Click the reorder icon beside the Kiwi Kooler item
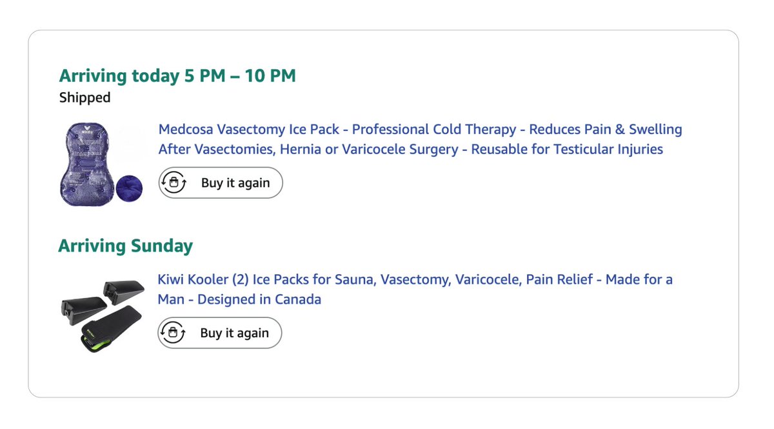774x429 pixels. coord(173,333)
